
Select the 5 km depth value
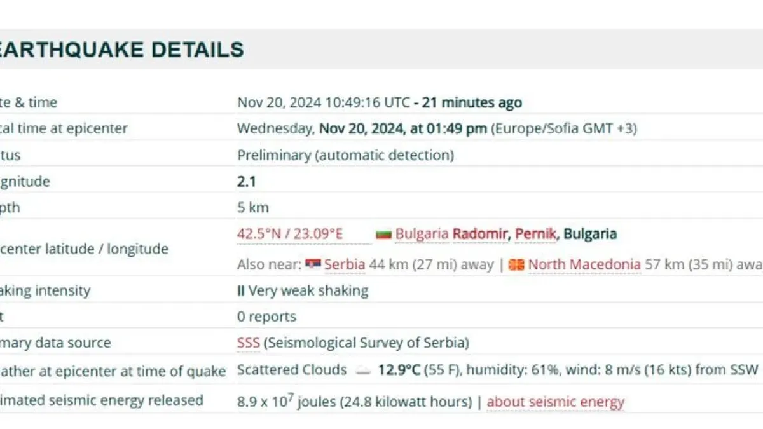click(x=253, y=208)
